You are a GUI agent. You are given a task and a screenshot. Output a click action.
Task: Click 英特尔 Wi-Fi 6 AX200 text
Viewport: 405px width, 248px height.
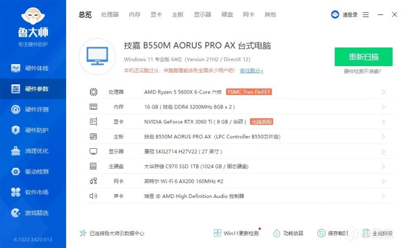183,181
